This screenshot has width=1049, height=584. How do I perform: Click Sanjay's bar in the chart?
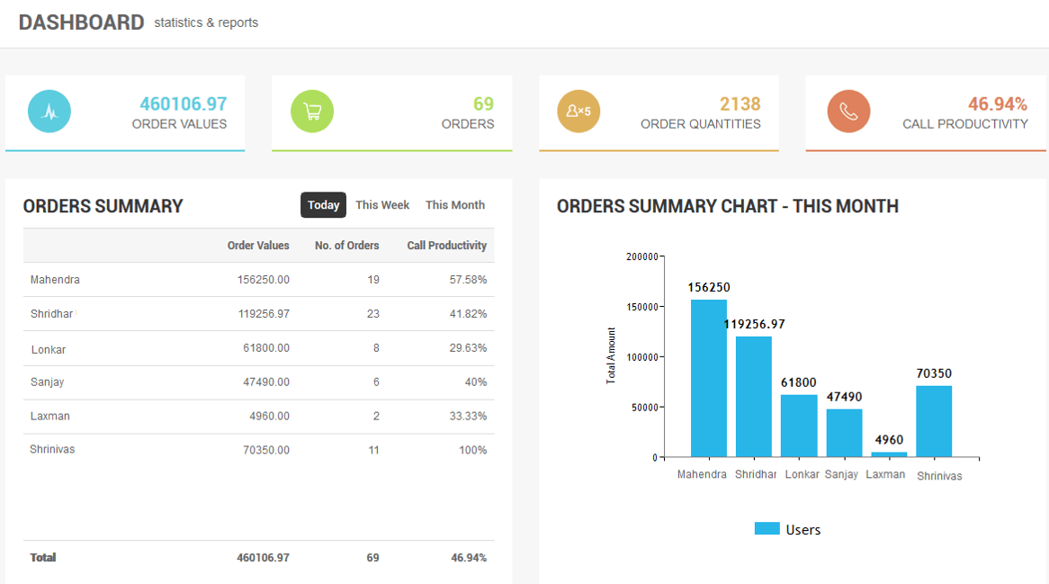pyautogui.click(x=844, y=434)
